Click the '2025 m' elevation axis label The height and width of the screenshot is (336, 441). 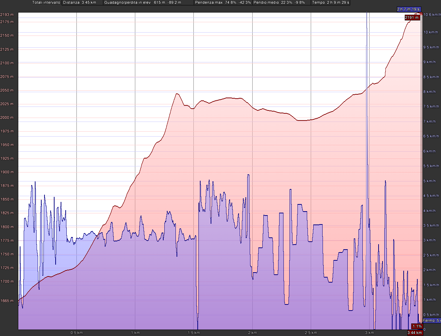[x=7, y=104]
